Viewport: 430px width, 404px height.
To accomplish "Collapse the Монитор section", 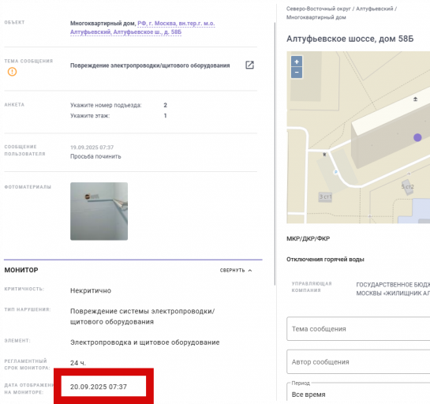I will coord(236,271).
